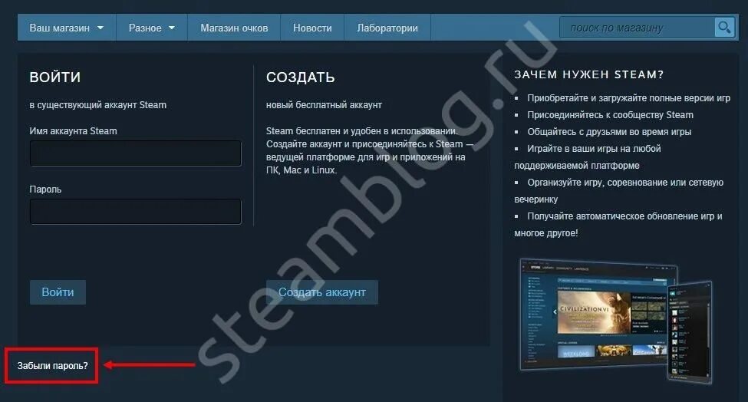Click the Steam client preview image
The height and width of the screenshot is (402, 748).
coord(615,321)
